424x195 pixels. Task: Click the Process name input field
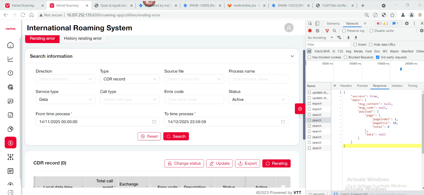click(x=258, y=79)
